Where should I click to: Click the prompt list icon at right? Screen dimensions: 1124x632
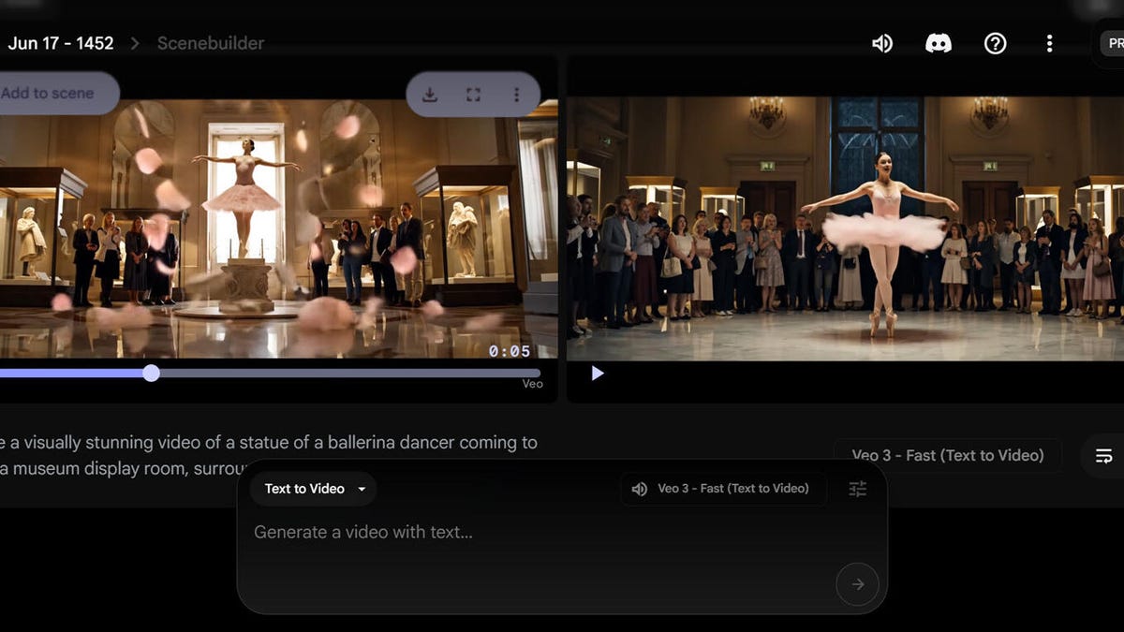(x=1103, y=456)
